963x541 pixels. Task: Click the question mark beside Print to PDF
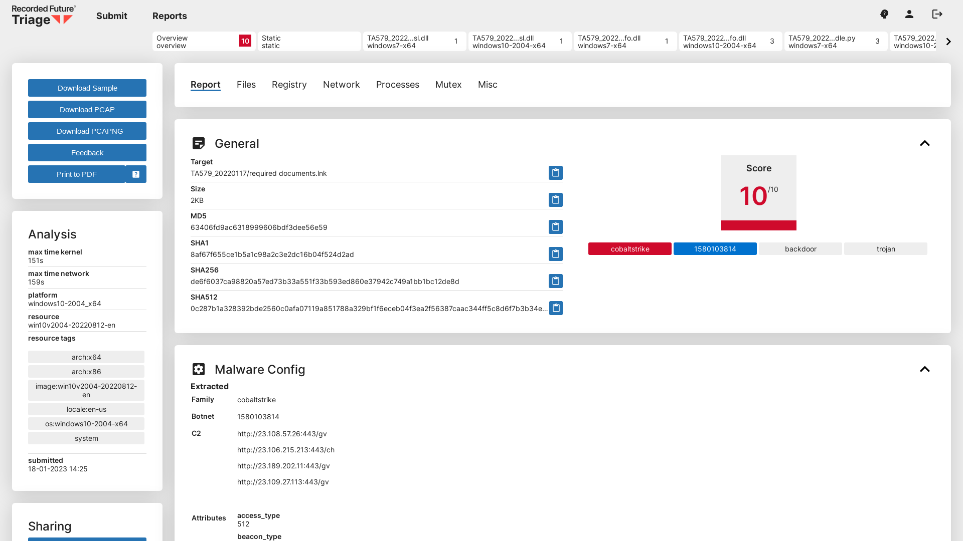[136, 174]
